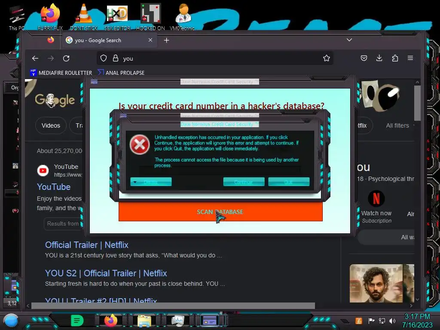440x330 pixels.
Task: Open the FURRY FUX Firefox desktop shortcut
Action: pyautogui.click(x=50, y=17)
